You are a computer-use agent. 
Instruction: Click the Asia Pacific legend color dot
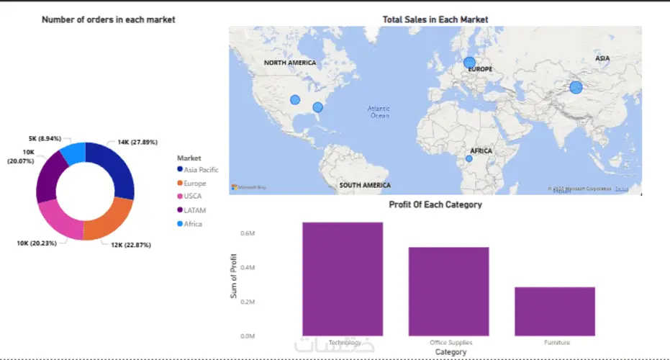[179, 170]
